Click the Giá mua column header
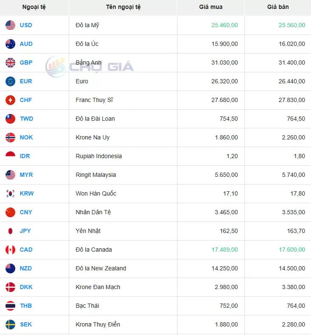Image resolution: width=311 pixels, height=335 pixels. click(x=210, y=7)
